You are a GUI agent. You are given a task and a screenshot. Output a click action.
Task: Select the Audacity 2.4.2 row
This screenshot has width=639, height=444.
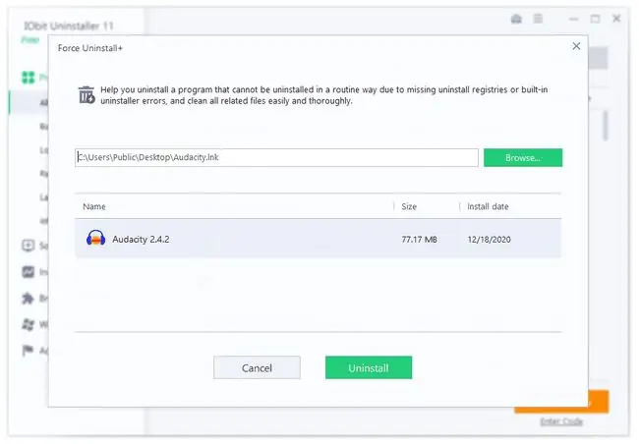(x=319, y=239)
